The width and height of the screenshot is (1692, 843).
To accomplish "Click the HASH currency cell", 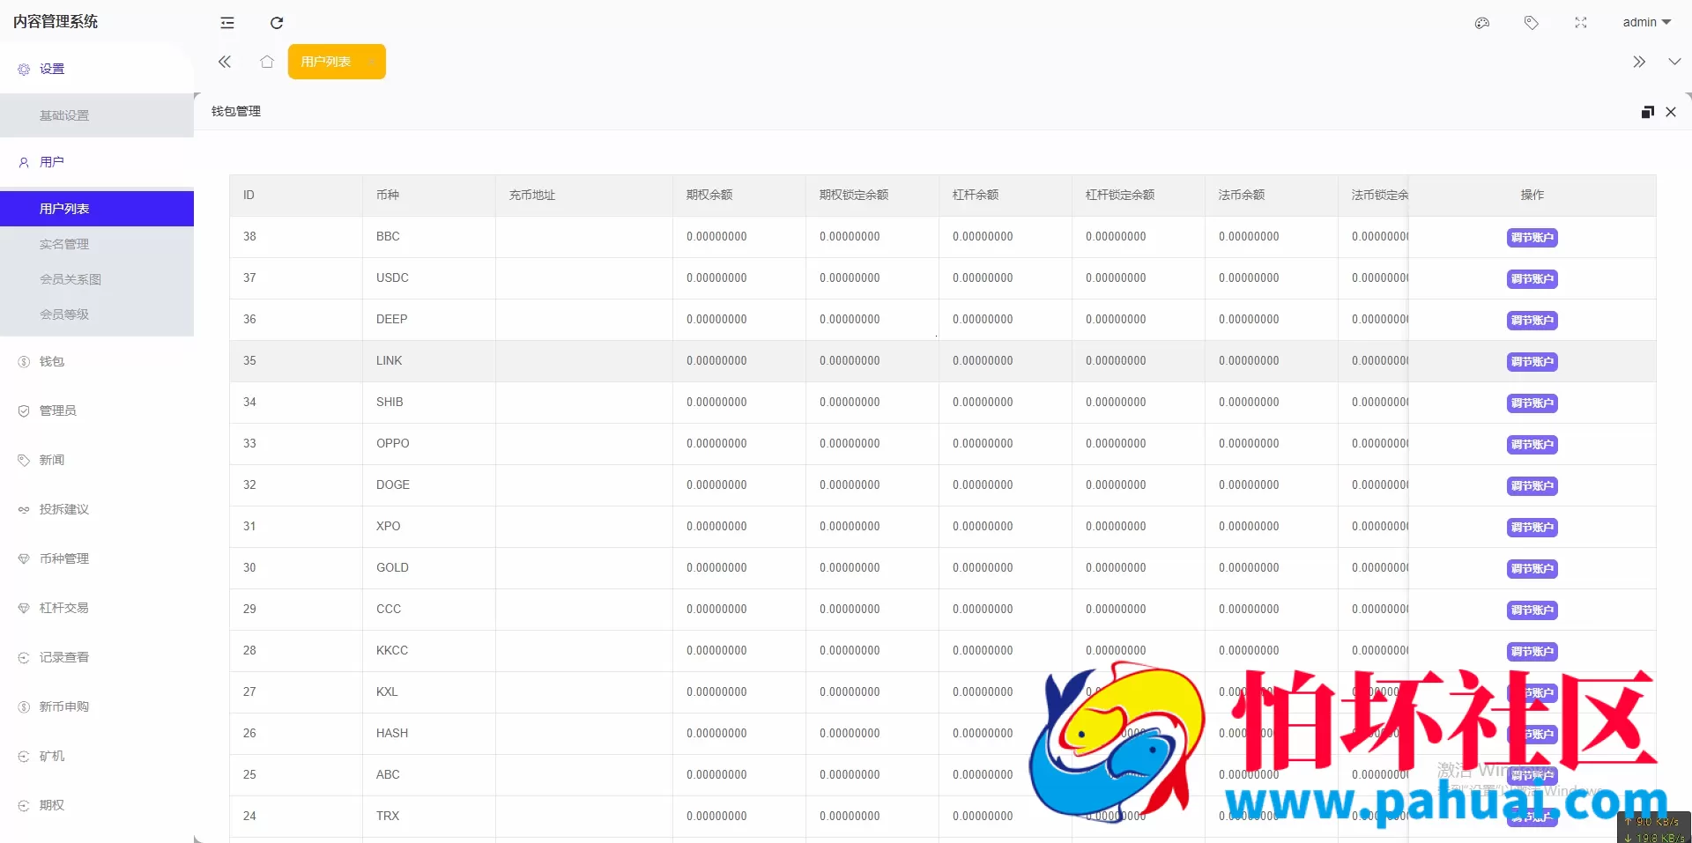I will coord(429,733).
